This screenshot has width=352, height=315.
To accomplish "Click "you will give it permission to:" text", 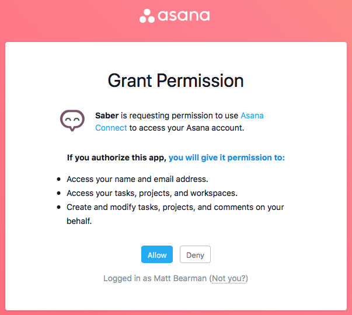I will click(226, 158).
